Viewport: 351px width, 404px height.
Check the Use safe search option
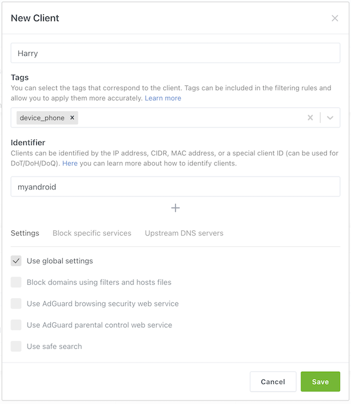tap(16, 346)
